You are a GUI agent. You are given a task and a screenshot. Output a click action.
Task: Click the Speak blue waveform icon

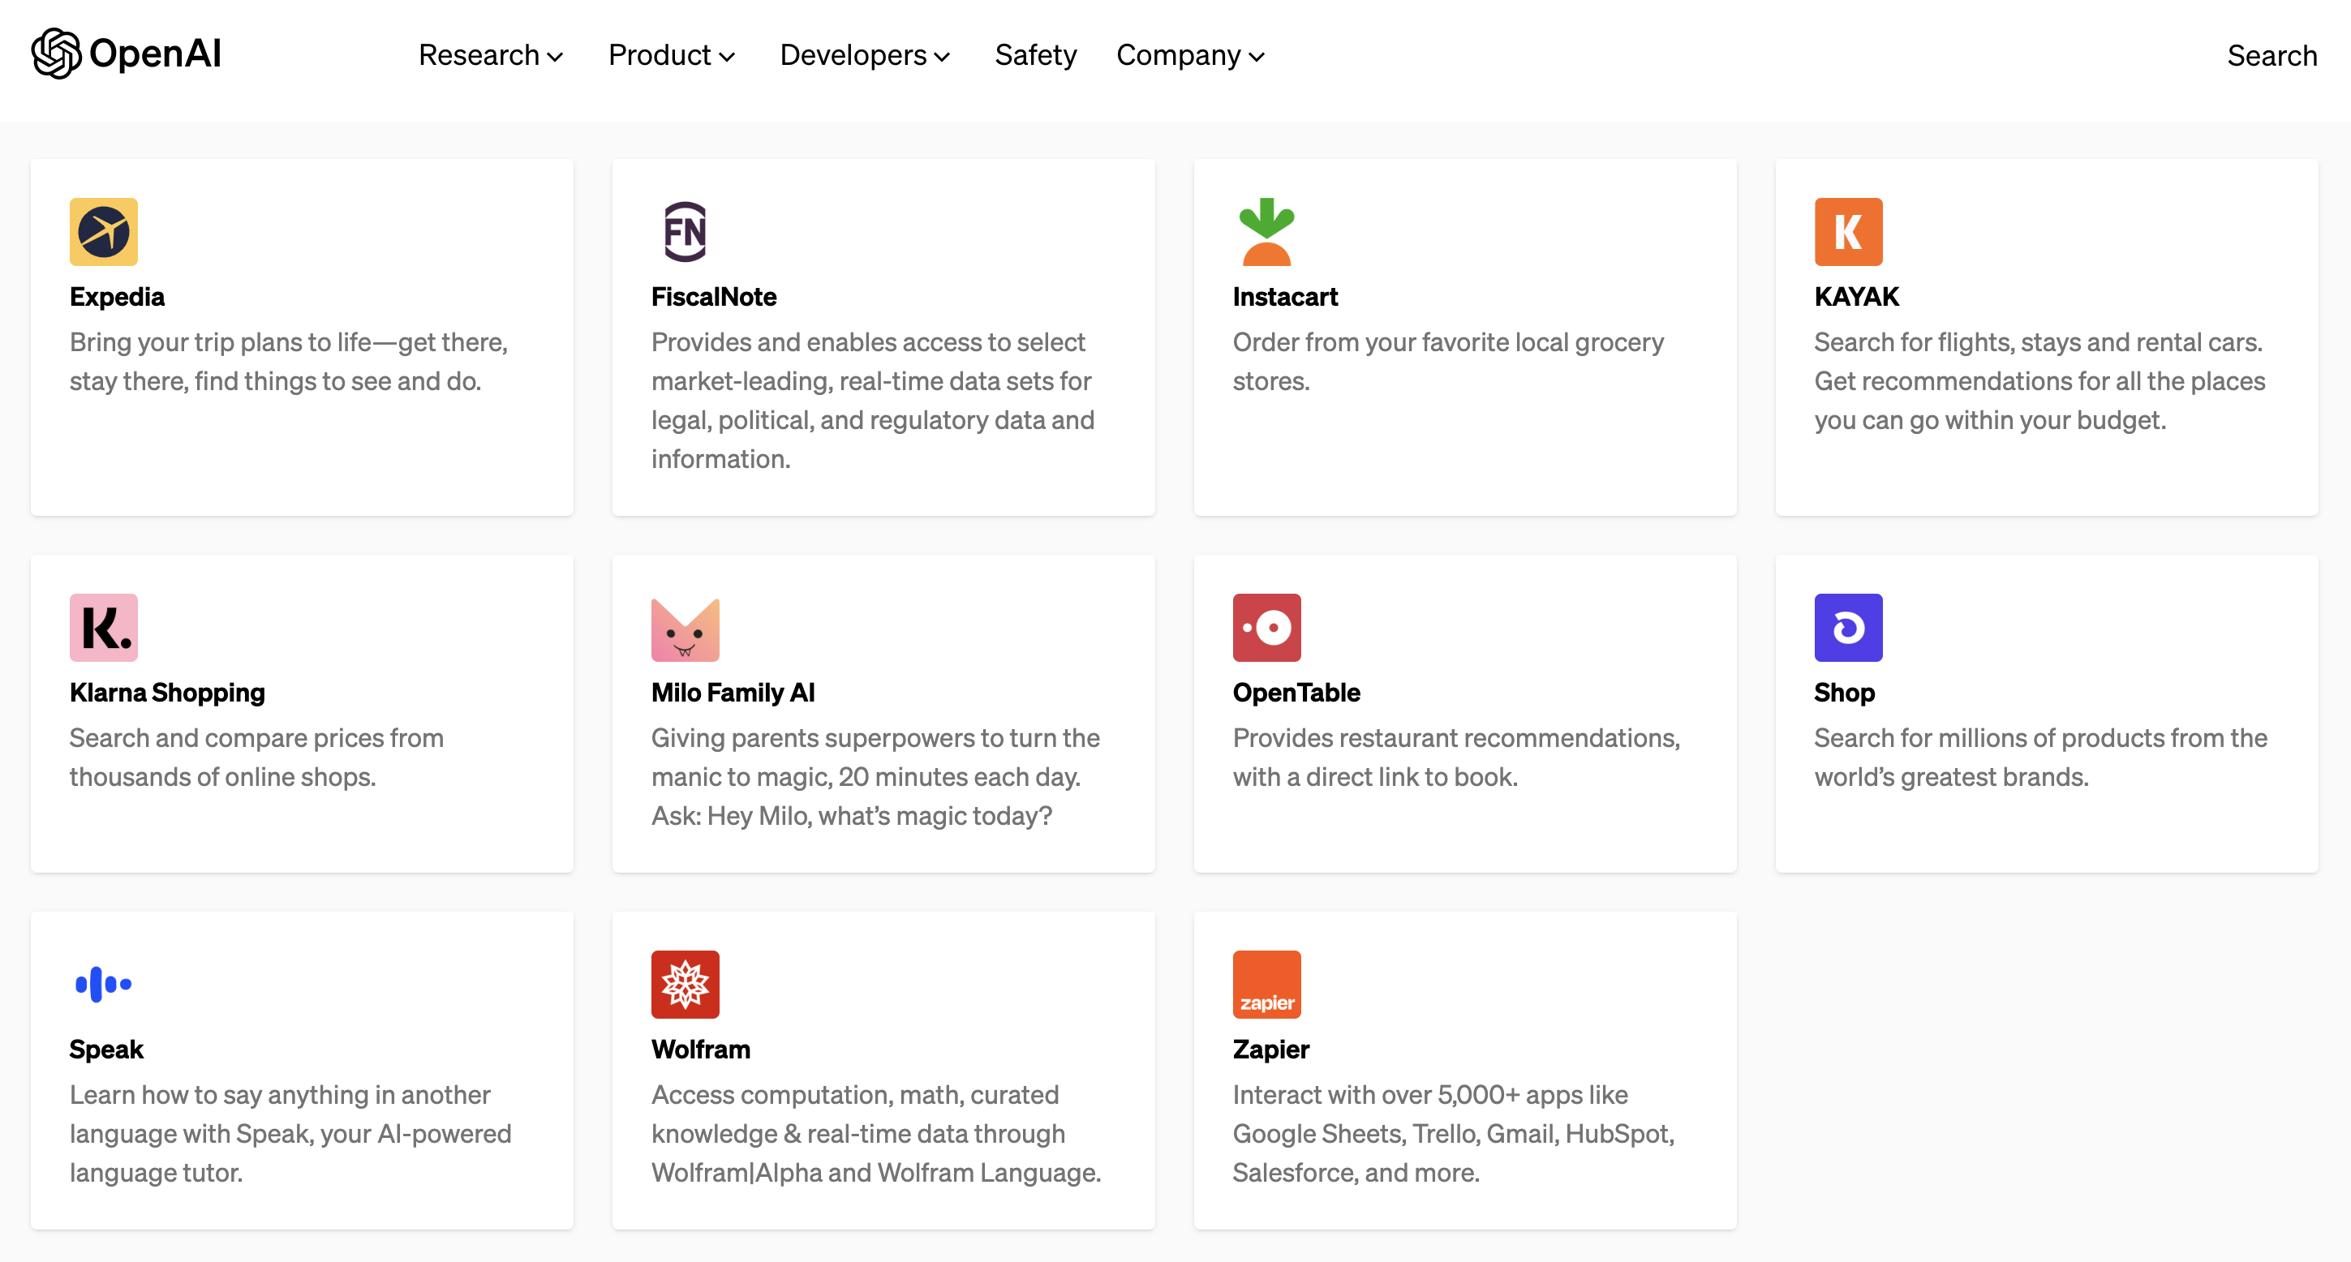tap(104, 985)
